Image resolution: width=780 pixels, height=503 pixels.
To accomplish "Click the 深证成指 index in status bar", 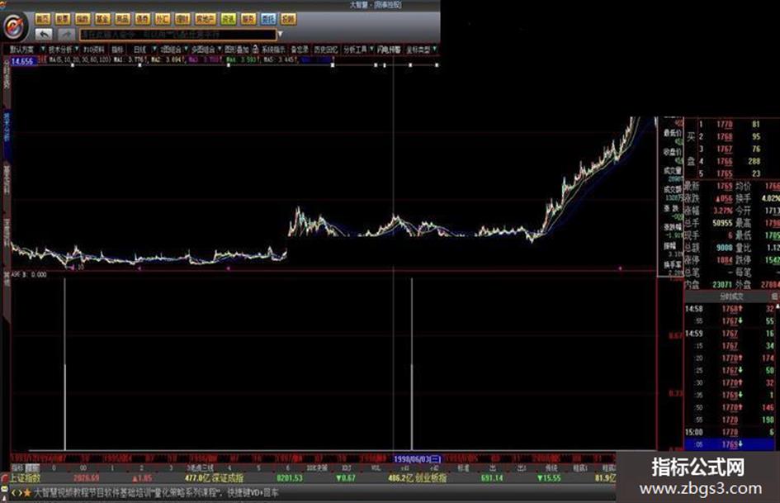I will point(228,478).
